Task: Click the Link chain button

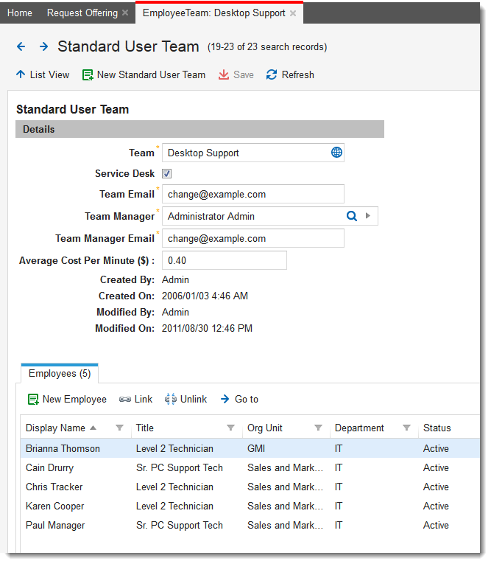Action: (135, 399)
